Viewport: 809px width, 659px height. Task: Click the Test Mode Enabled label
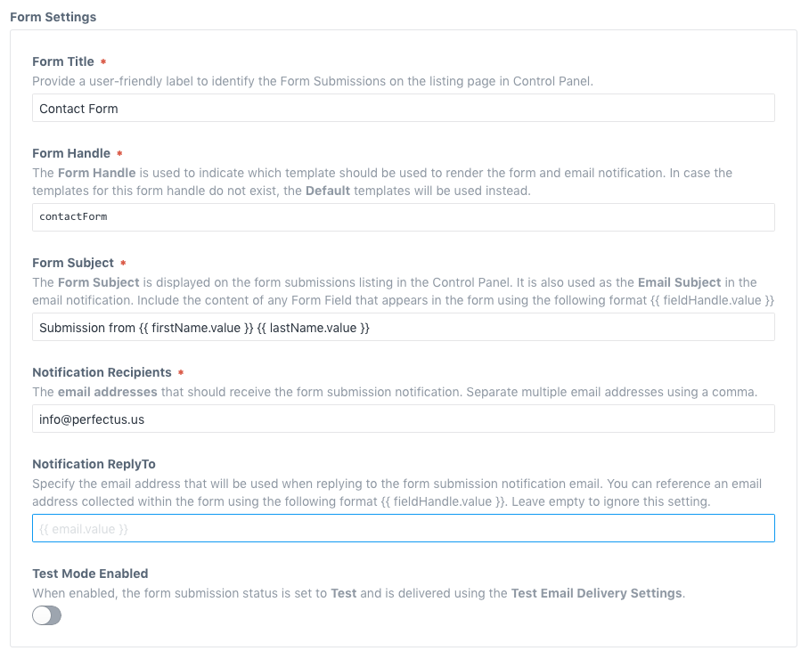(90, 574)
